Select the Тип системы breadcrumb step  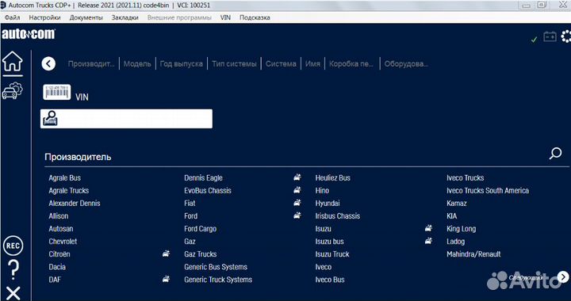click(234, 63)
